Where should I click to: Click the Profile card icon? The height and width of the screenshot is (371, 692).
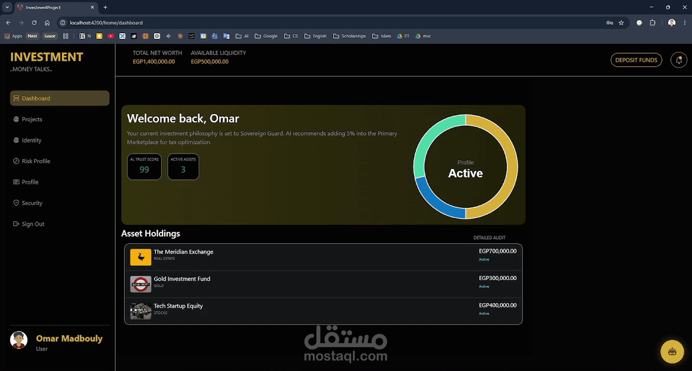pos(16,182)
